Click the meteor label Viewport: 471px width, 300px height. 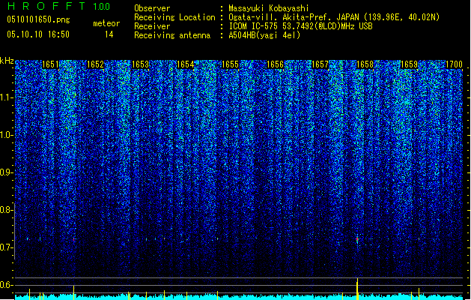[x=106, y=23]
